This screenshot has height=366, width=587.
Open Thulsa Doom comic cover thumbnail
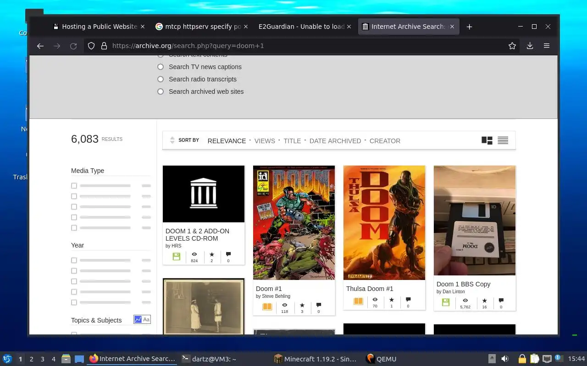point(384,223)
